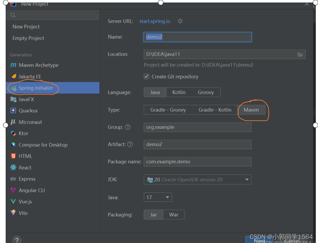Expand the JDK dropdown arrow
Image resolution: width=318 pixels, height=243 pixels.
click(x=247, y=179)
